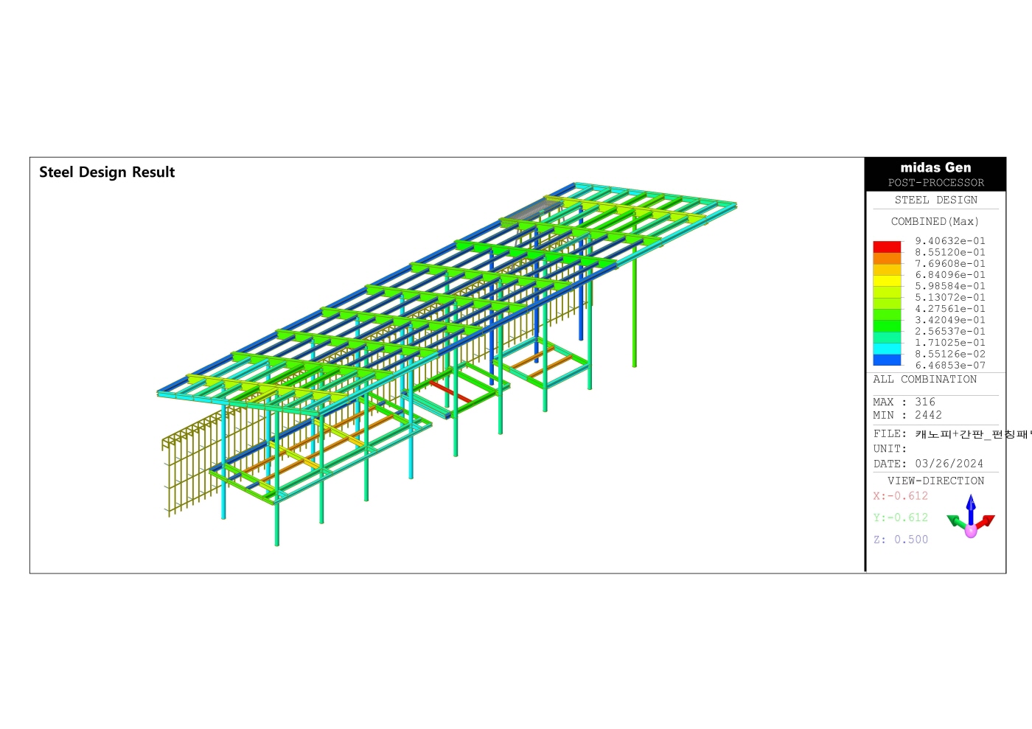The width and height of the screenshot is (1032, 729).
Task: Click the maximum legend value 9.40632e-01
Action: coord(949,241)
